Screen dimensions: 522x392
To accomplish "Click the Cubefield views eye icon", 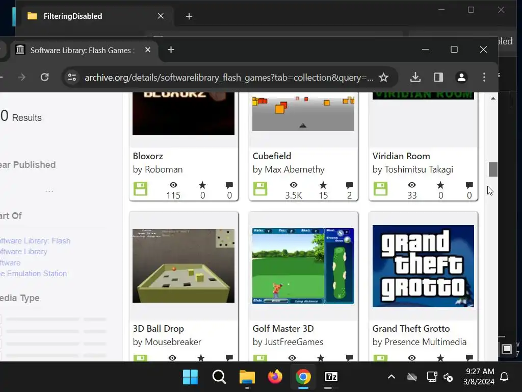I will click(293, 185).
